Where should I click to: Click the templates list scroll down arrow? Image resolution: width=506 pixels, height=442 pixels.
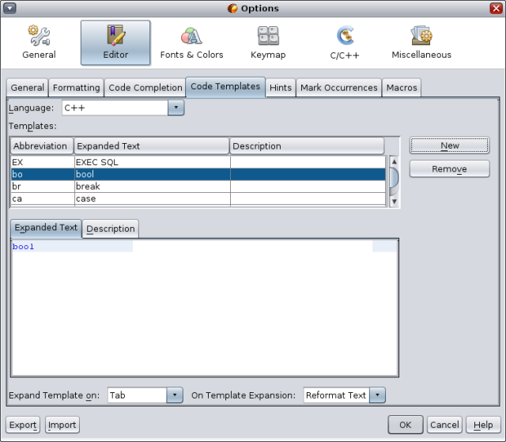(394, 202)
